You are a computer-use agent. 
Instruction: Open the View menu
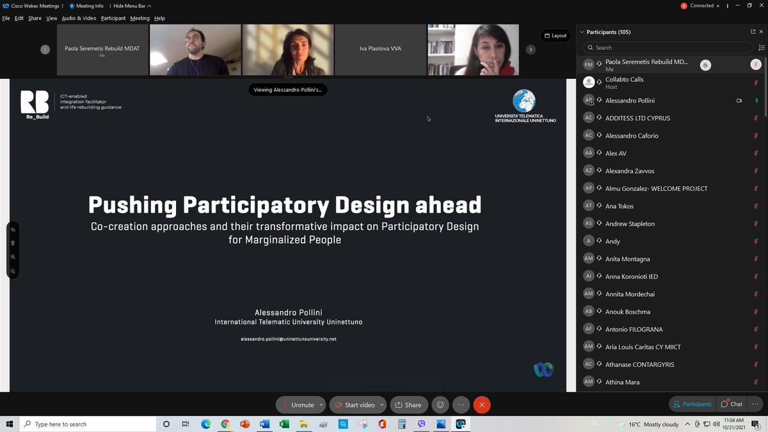coord(52,18)
